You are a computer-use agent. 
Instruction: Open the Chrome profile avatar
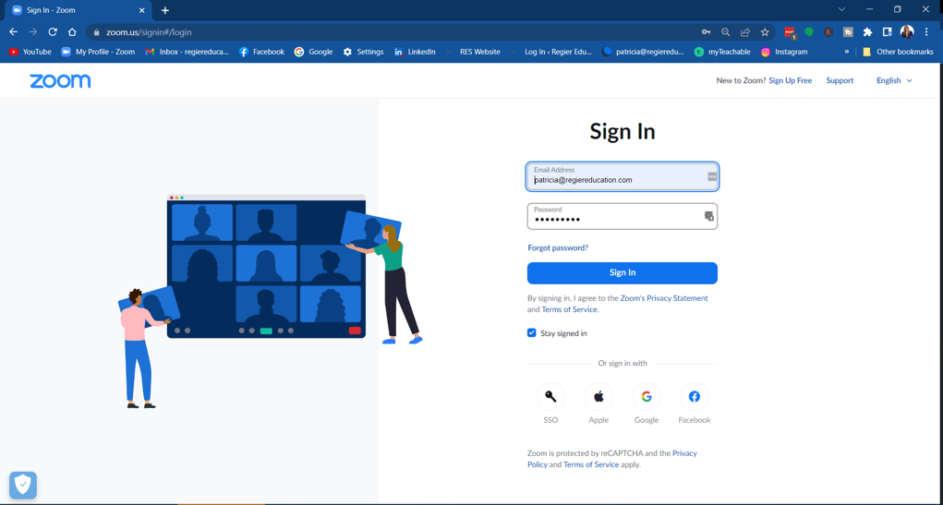point(906,32)
